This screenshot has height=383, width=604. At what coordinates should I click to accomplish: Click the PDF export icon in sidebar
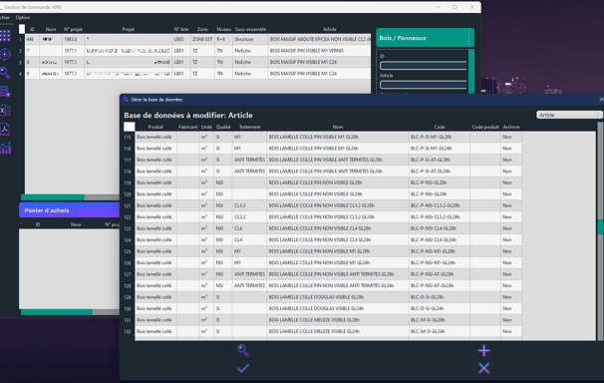[5, 129]
